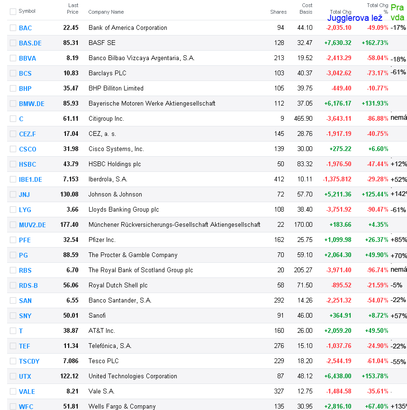This screenshot has height=410, width=407.
Task: Sort by the Shares column header
Action: 279,12
